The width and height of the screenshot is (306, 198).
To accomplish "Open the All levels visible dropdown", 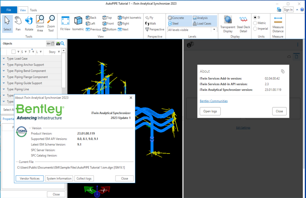I will click(x=214, y=30).
